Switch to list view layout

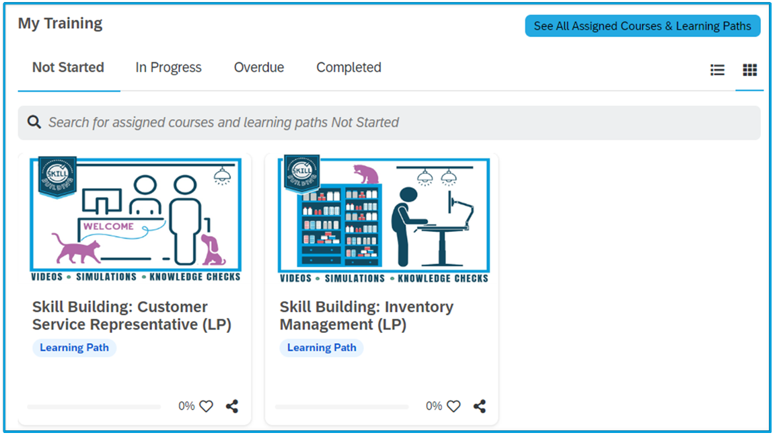[717, 70]
